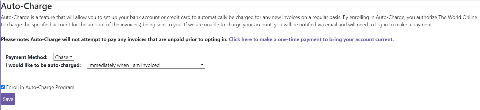Click the arrow of 'Immediately when I am invoiced'

click(202, 65)
